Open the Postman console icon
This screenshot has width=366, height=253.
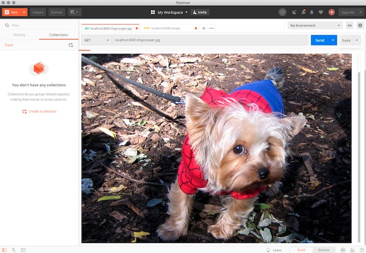tap(23, 250)
